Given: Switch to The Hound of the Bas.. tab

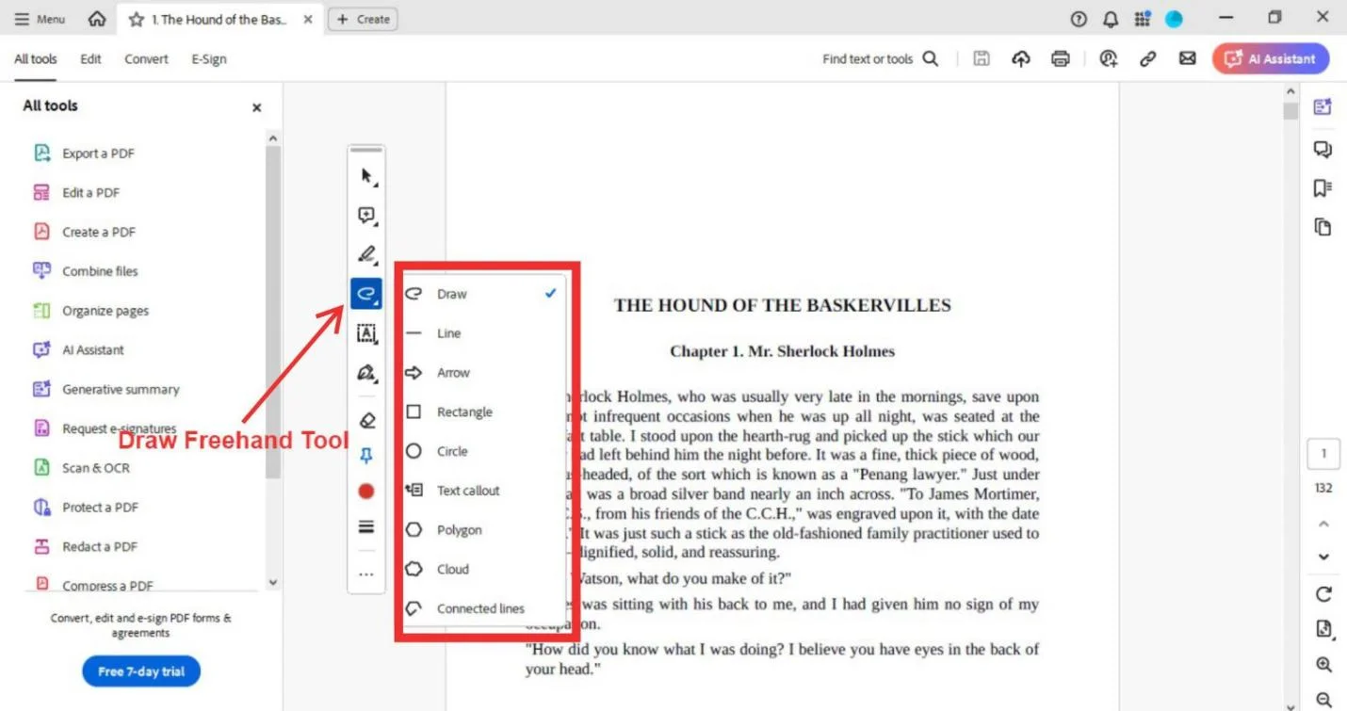Looking at the screenshot, I should 219,19.
